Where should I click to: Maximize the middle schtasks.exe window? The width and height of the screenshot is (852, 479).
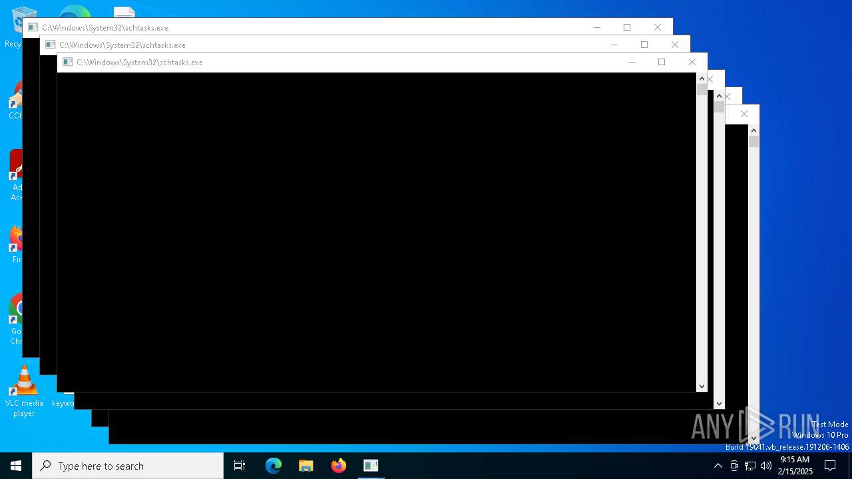(644, 45)
